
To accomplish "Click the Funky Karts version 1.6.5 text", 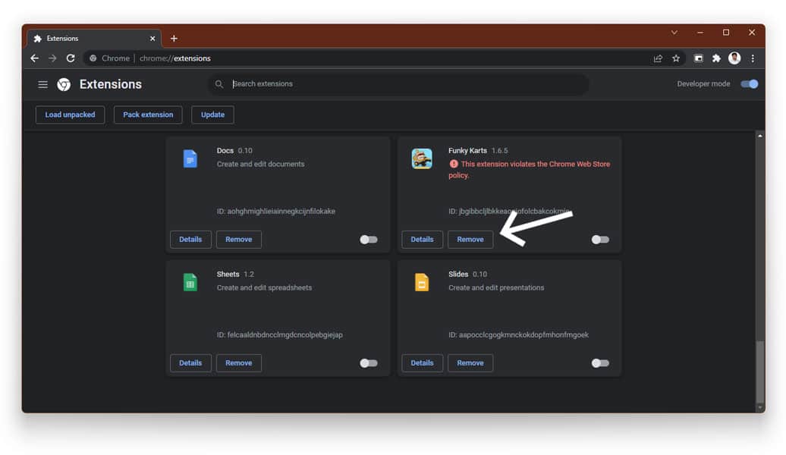I will [500, 150].
